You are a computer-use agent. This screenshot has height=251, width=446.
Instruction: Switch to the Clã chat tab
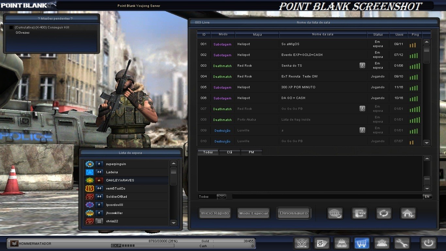pos(230,152)
